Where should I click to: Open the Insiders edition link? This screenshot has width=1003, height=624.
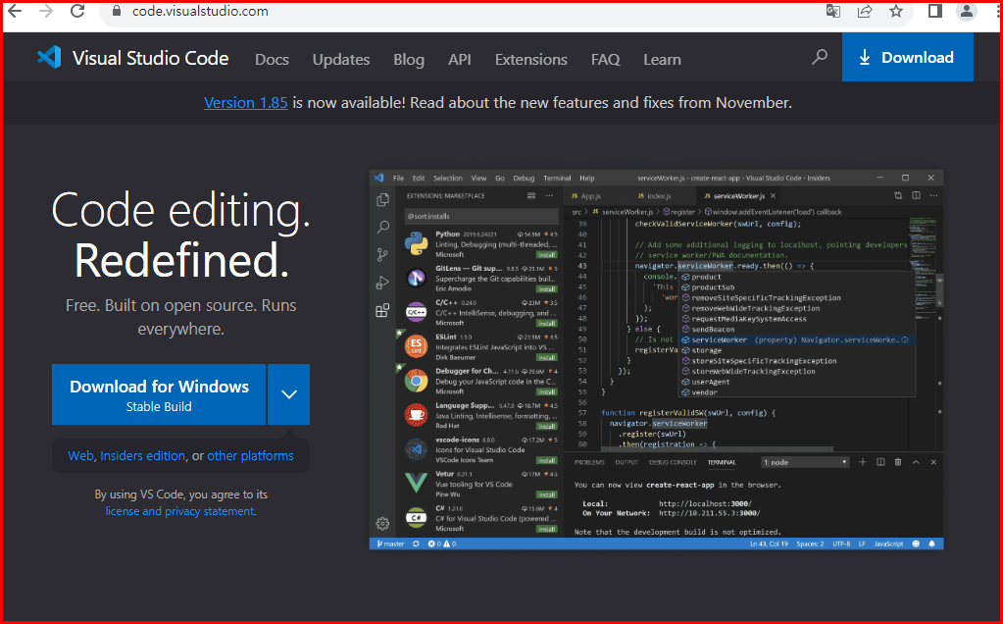coord(142,455)
